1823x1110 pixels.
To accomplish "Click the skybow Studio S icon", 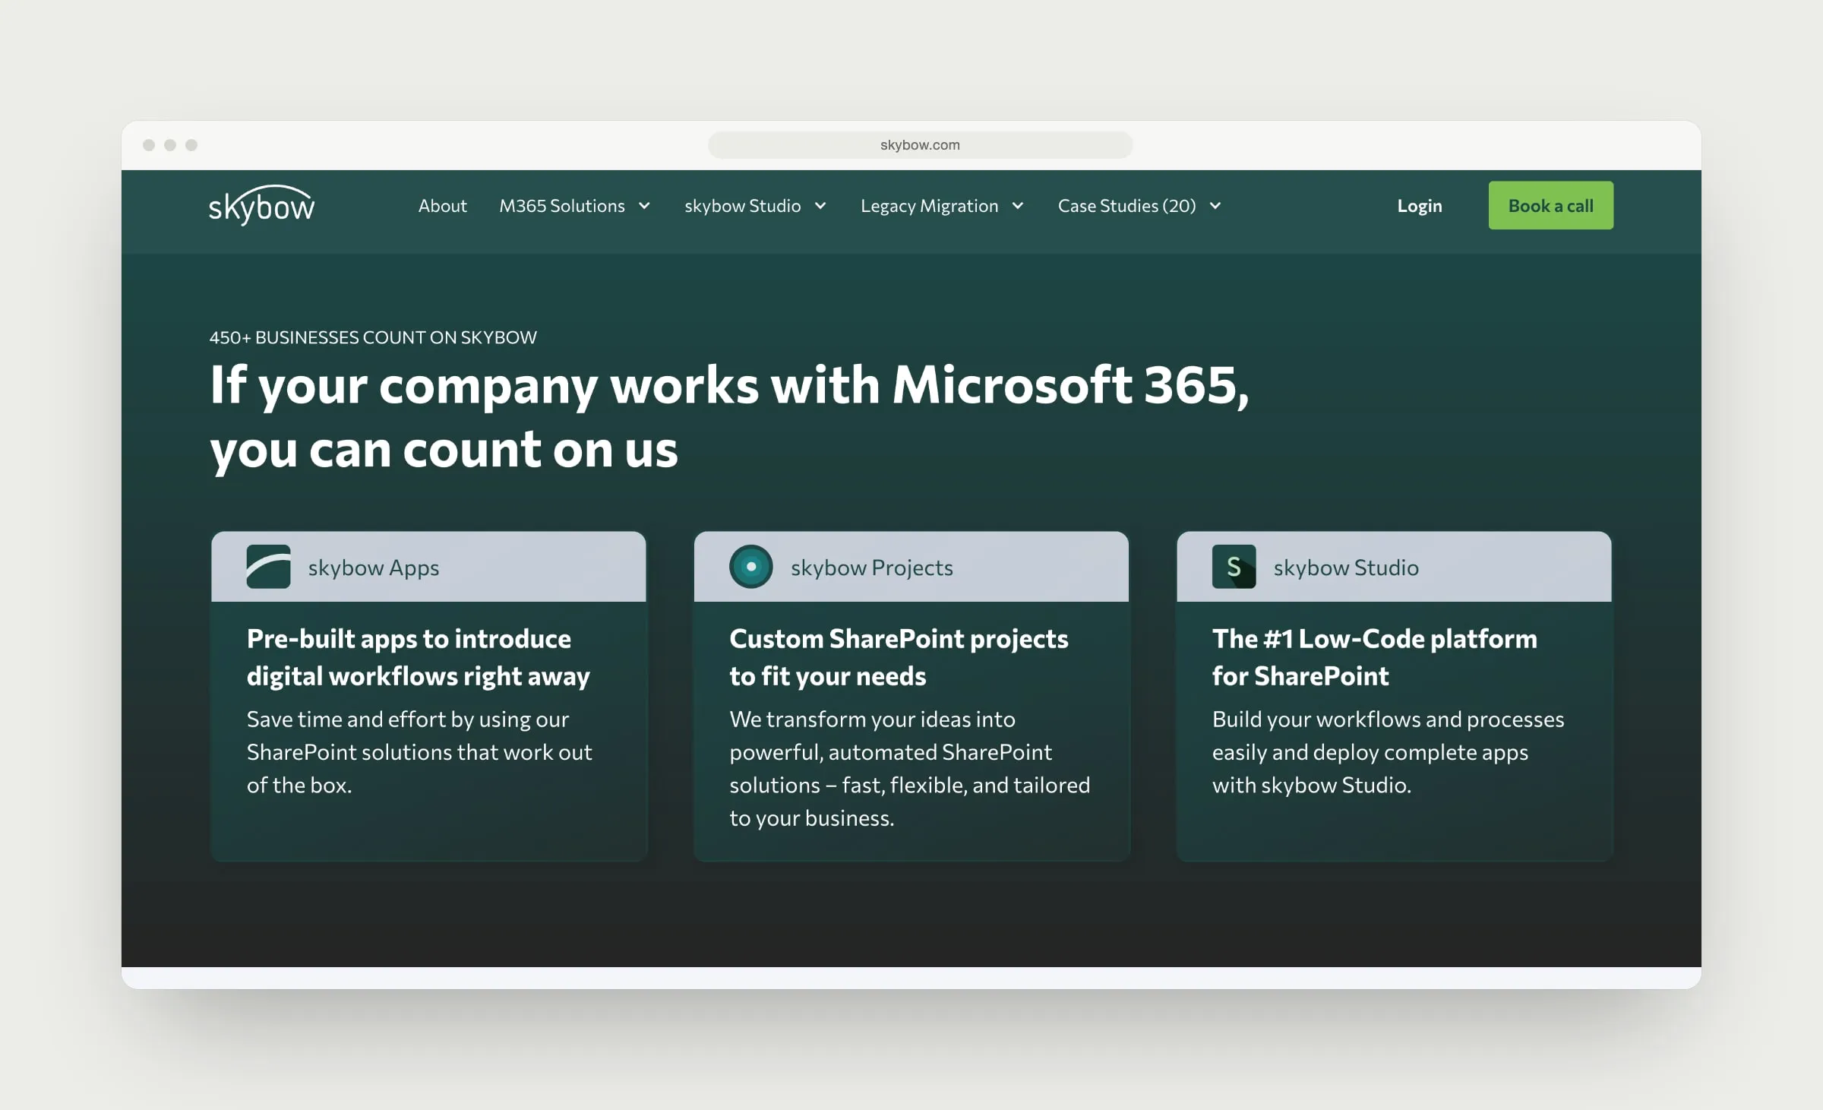I will point(1234,567).
